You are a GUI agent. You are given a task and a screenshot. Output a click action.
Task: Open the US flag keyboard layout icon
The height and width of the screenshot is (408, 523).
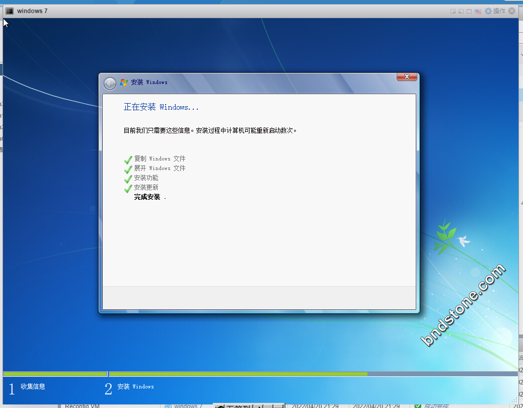click(x=478, y=12)
